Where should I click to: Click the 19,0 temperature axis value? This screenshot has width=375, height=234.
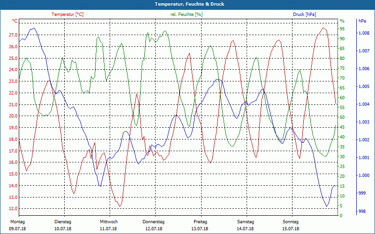[13, 128]
